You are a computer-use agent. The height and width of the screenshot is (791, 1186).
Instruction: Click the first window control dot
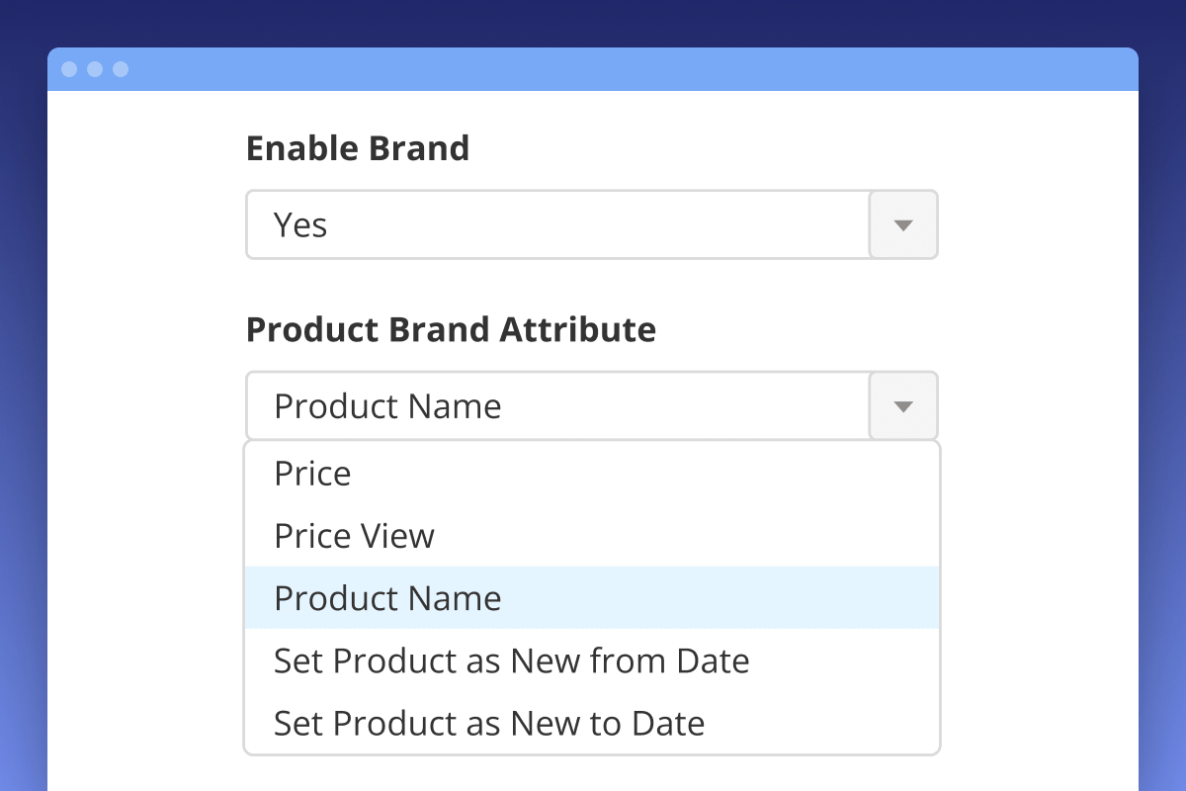point(69,69)
